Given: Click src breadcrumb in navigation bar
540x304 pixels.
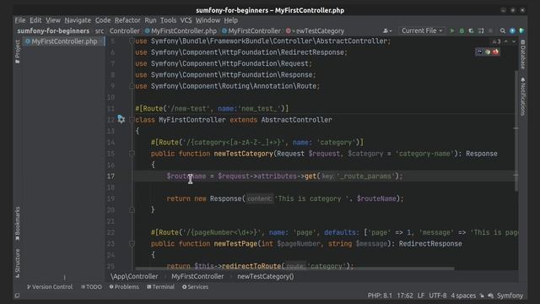Looking at the screenshot, I should click(x=100, y=30).
